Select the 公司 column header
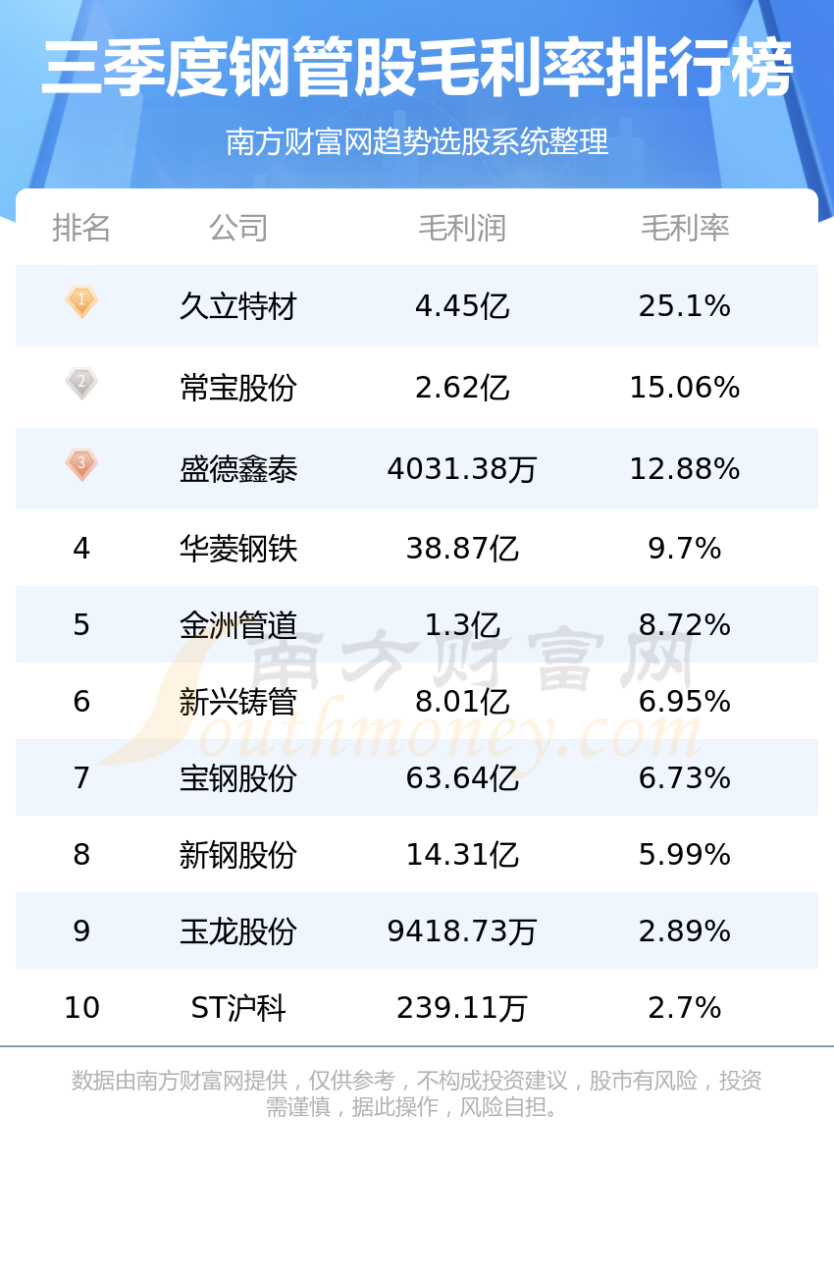Screen dimensions: 834x1276 tap(238, 228)
